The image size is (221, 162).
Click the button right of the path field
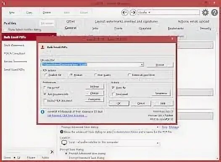pos(160,65)
